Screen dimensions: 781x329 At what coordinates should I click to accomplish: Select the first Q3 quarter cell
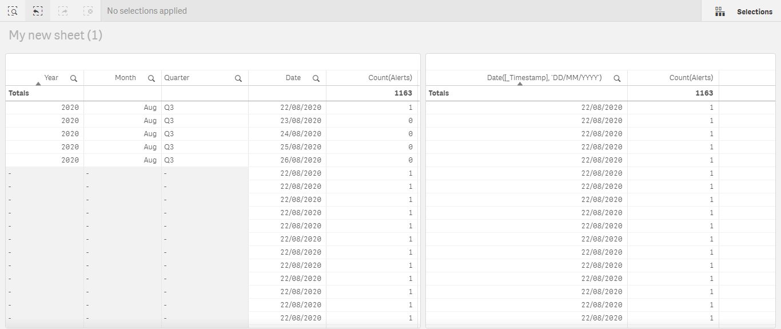click(x=169, y=108)
